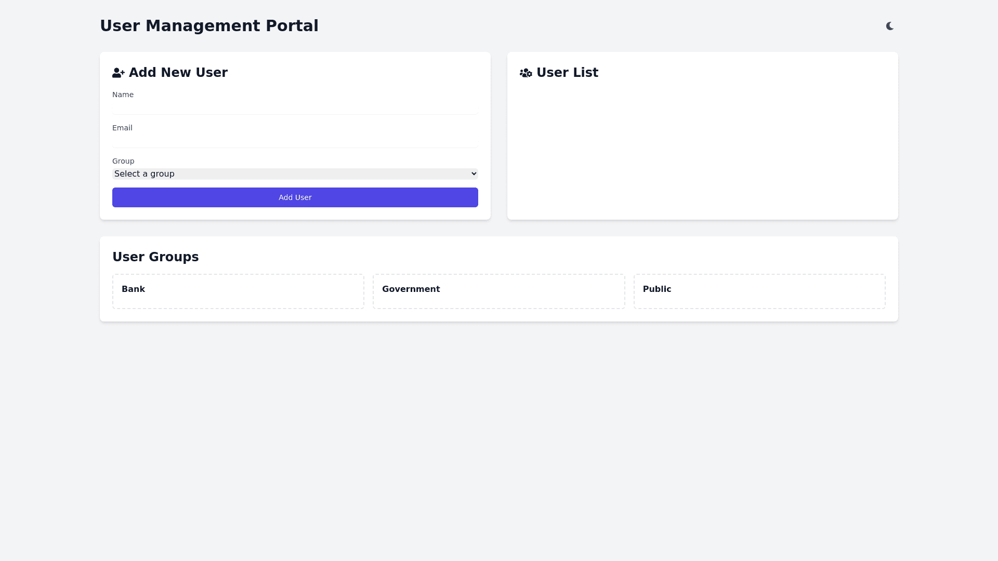Click the chevron arrow on the group select
Image resolution: width=998 pixels, height=561 pixels.
pos(474,174)
